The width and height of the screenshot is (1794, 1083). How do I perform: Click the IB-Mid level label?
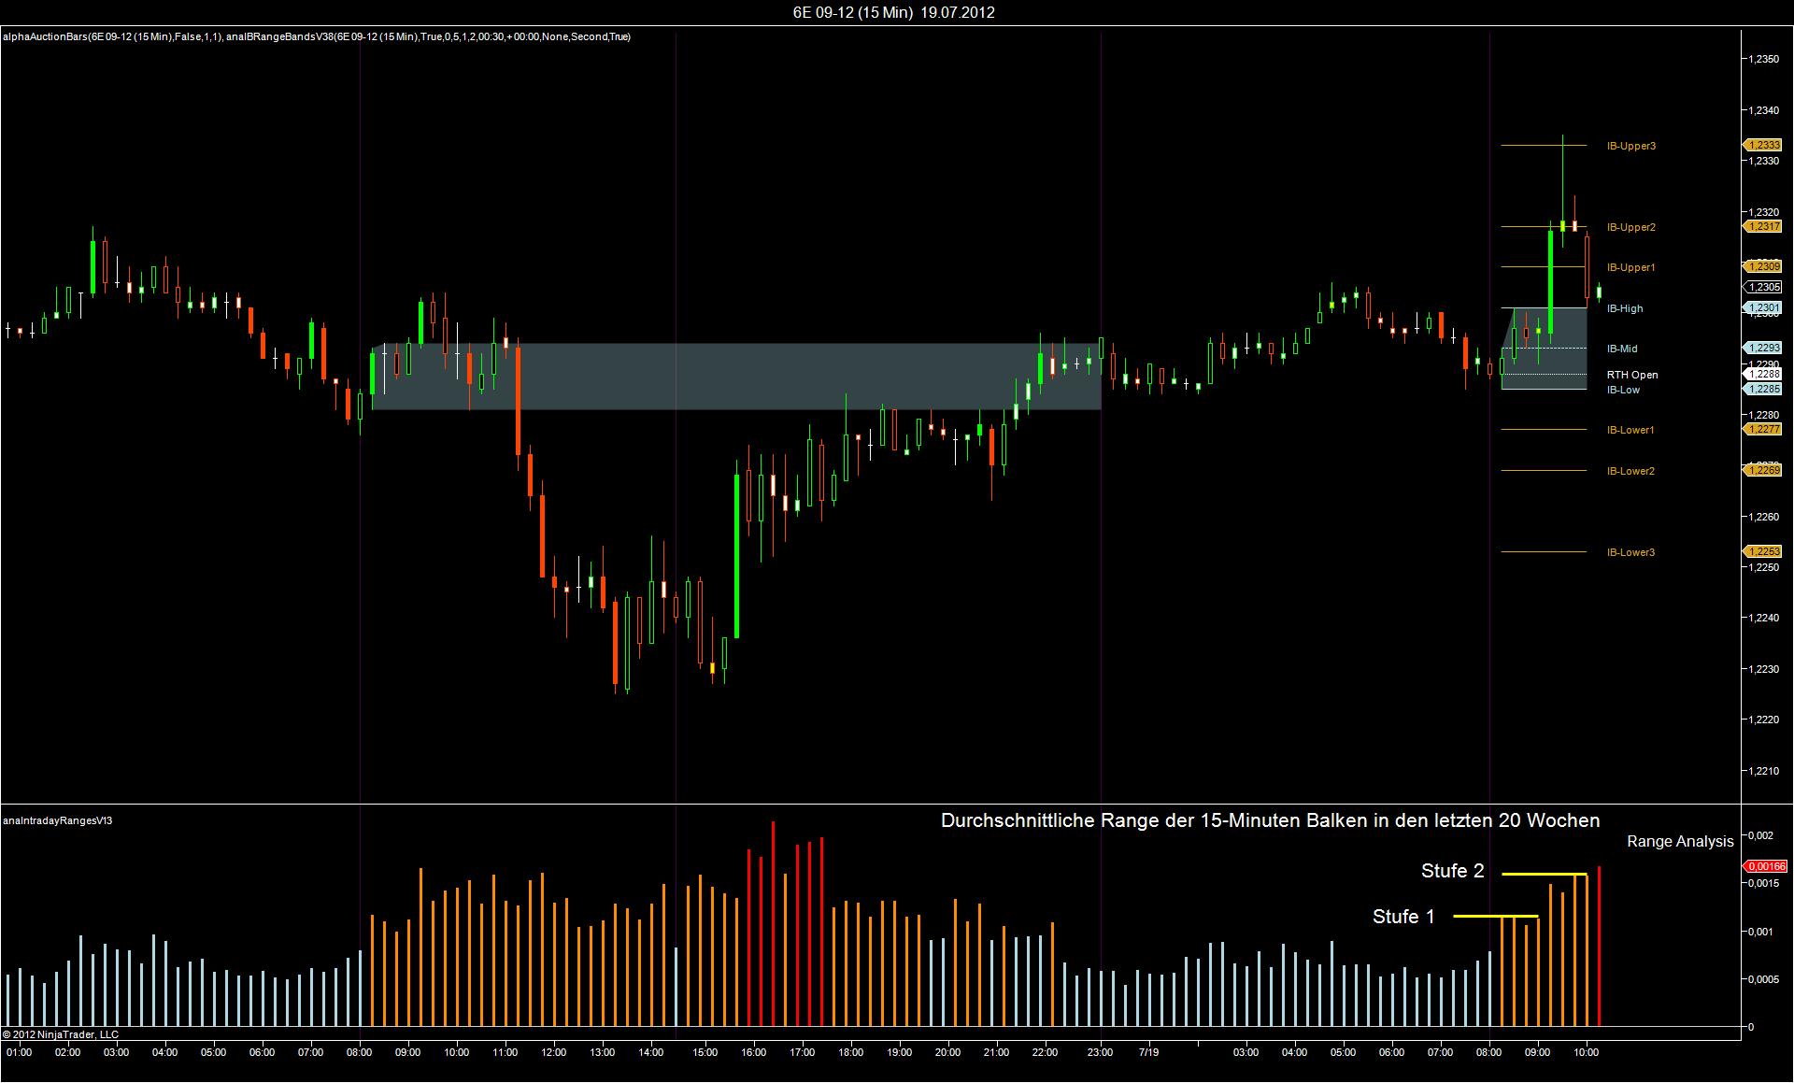(x=1622, y=349)
